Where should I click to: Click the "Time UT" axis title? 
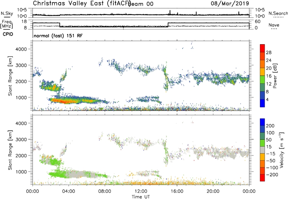pyautogui.click(x=141, y=197)
